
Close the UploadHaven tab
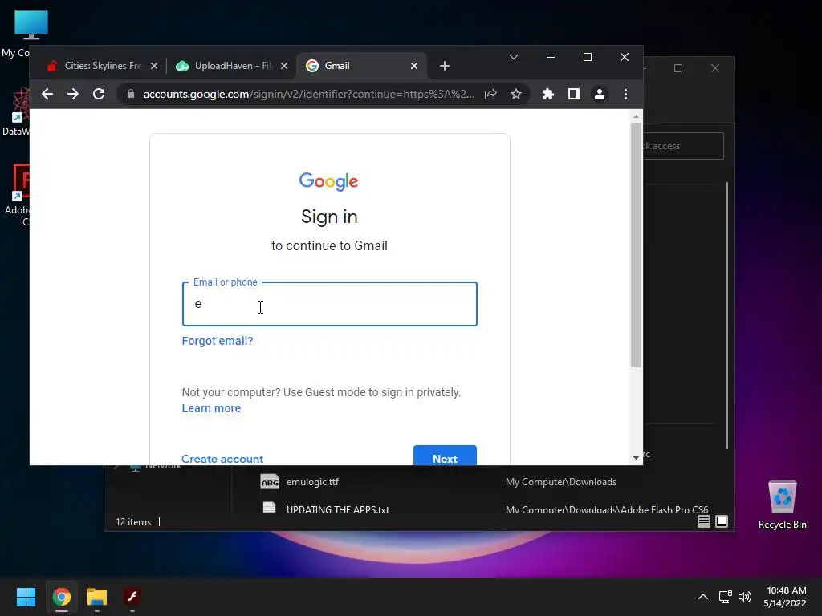pos(283,66)
